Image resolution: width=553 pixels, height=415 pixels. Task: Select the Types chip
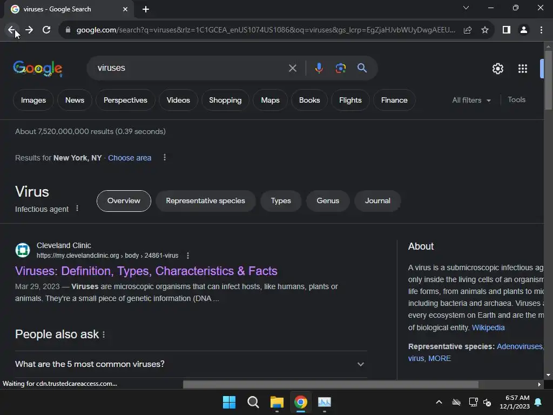click(281, 201)
